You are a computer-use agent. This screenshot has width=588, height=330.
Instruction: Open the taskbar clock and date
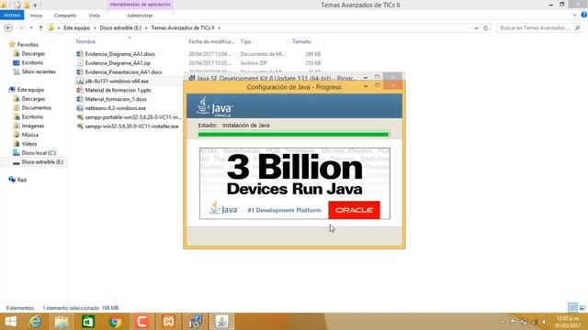[x=568, y=322]
